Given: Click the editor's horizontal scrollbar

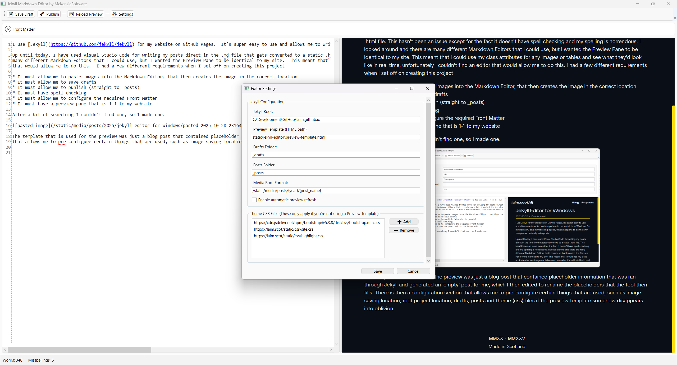Looking at the screenshot, I should coord(79,350).
